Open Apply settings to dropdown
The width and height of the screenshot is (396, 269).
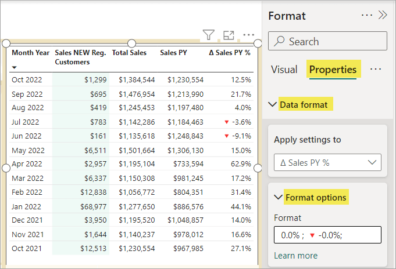point(327,162)
